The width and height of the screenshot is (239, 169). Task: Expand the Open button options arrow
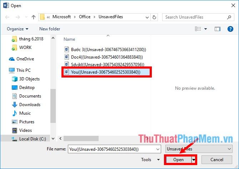[194, 160]
